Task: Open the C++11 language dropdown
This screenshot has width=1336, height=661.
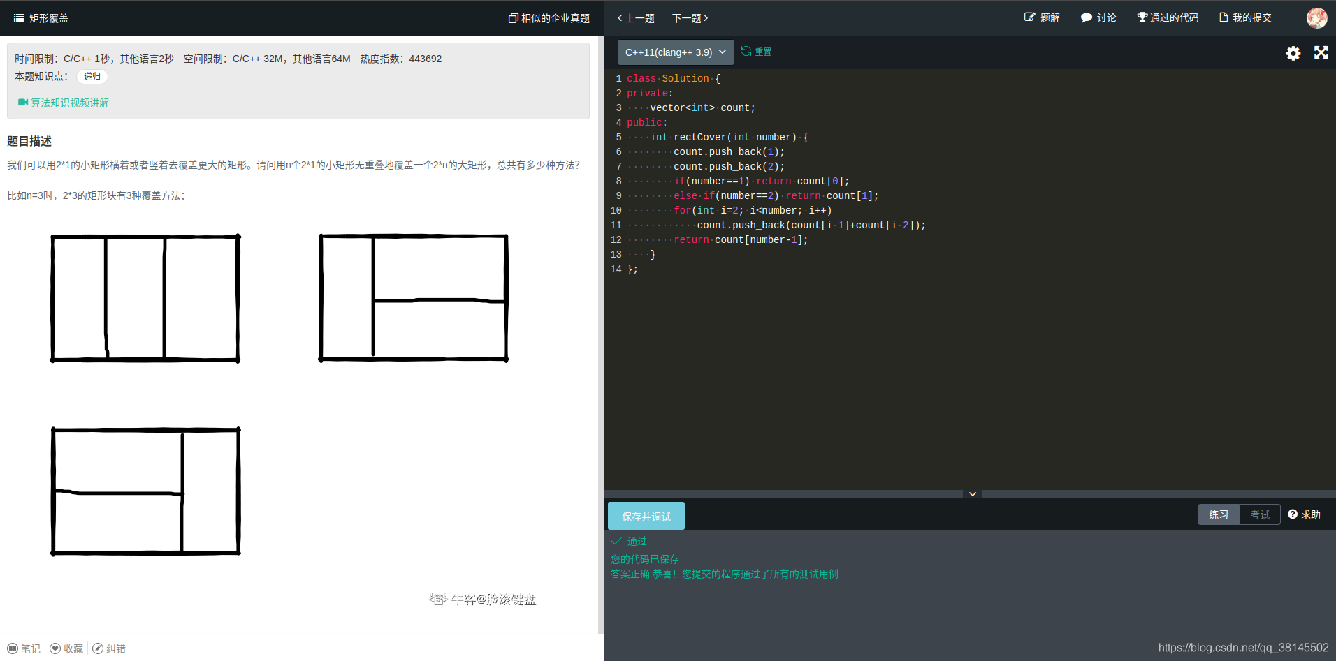Action: point(674,52)
